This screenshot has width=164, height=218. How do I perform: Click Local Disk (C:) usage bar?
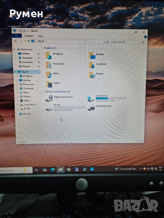pos(111,98)
